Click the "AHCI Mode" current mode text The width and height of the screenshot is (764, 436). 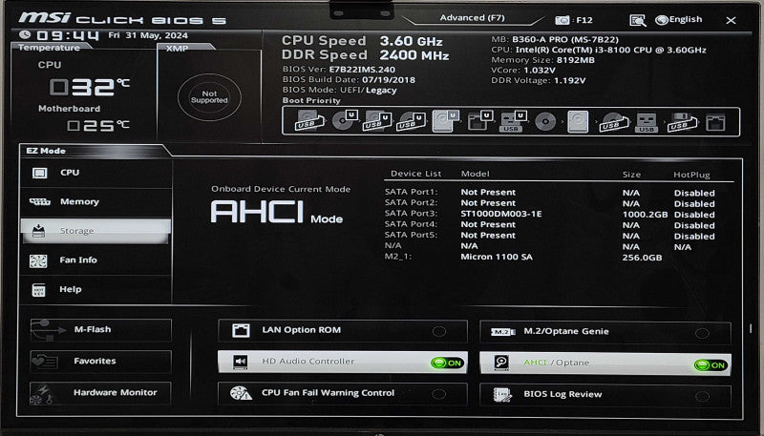coord(276,212)
